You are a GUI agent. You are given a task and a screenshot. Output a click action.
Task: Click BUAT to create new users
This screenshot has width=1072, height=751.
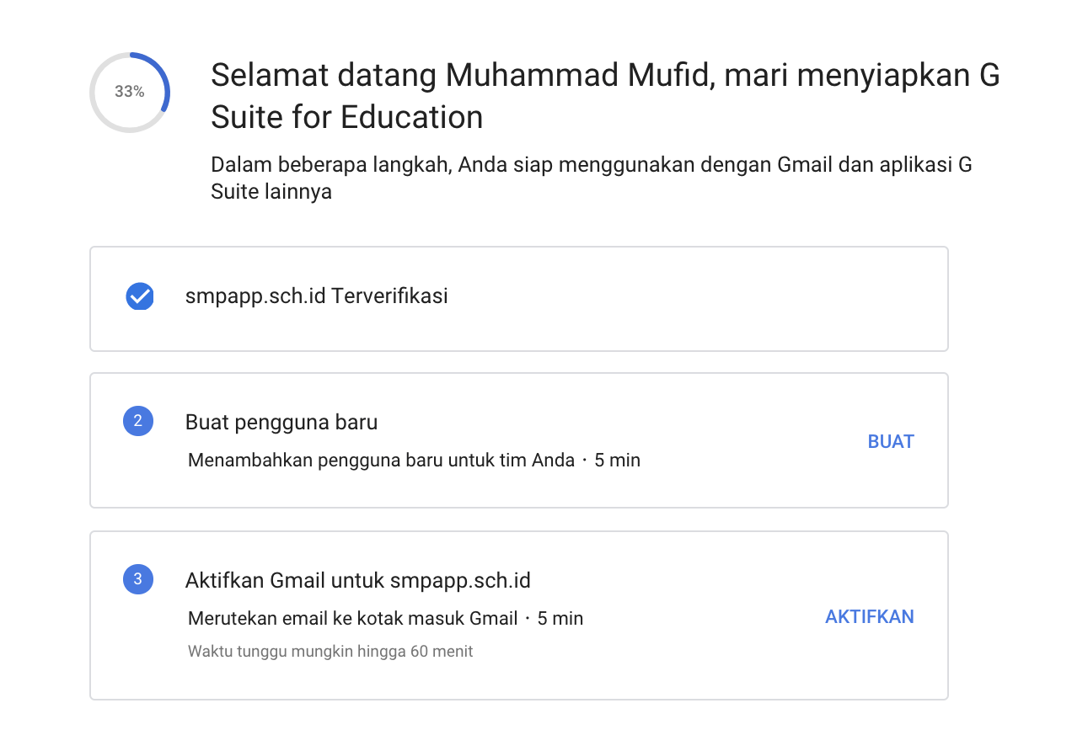891,441
